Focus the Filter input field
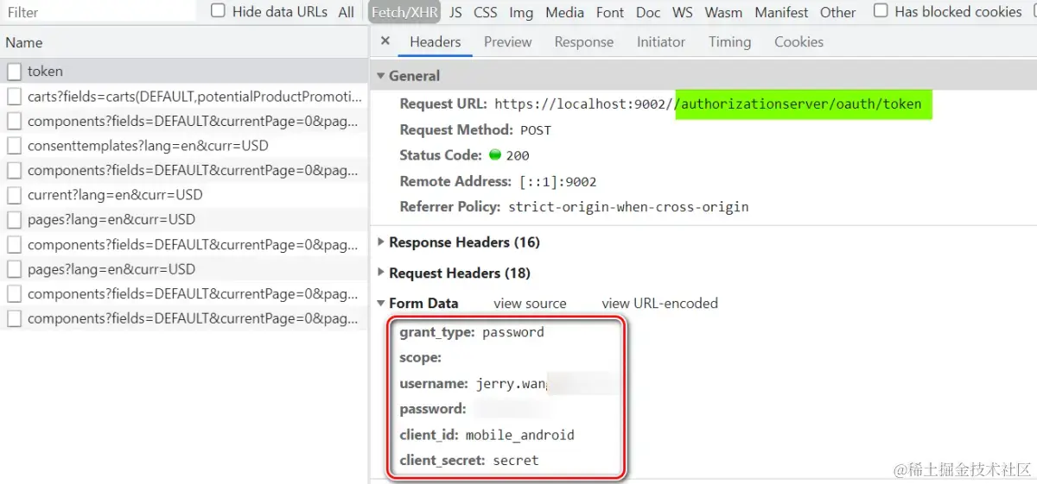 [x=99, y=12]
